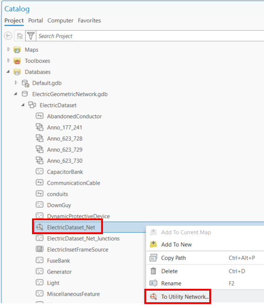Switch to the Project tab
264x305 pixels.
point(14,21)
